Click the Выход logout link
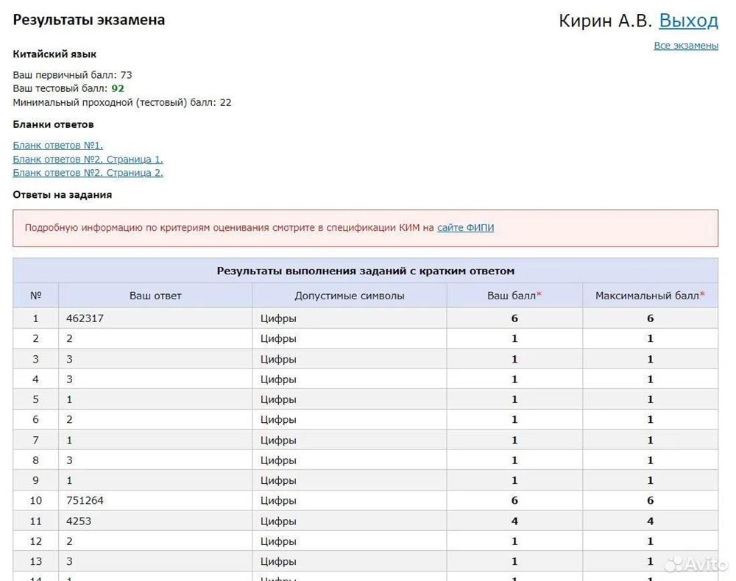 689,21
